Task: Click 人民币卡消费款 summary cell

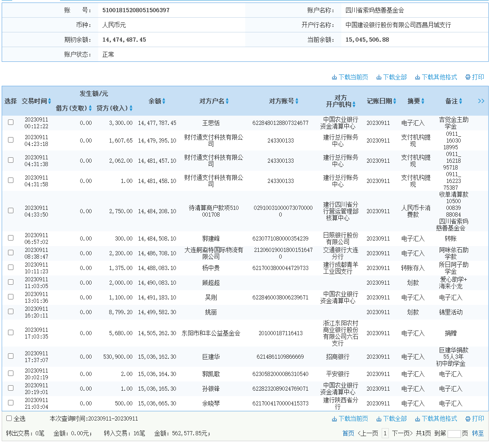Action: click(416, 211)
